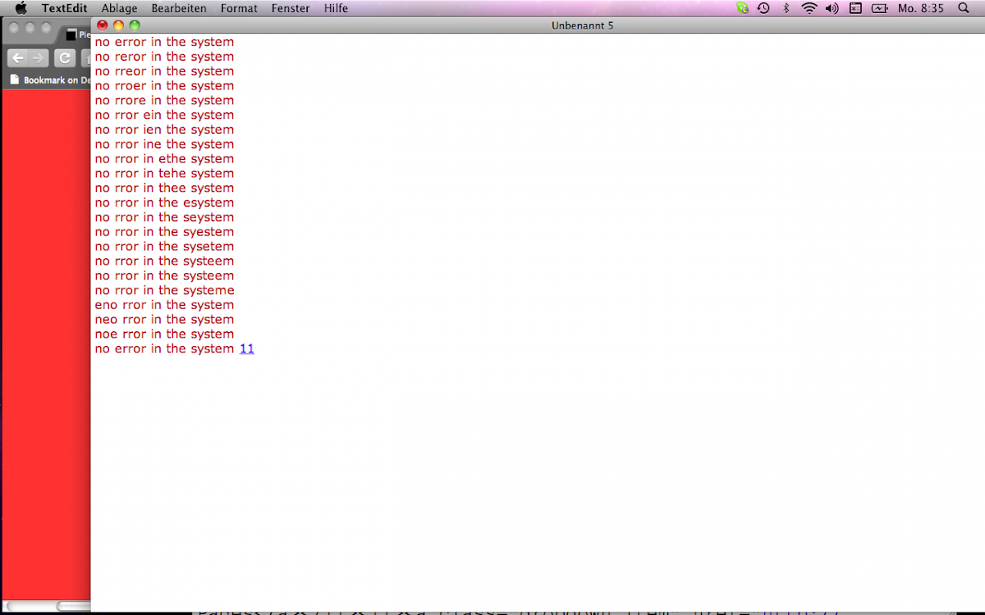The image size is (985, 615).
Task: Open the Apple menu
Action: pos(21,8)
